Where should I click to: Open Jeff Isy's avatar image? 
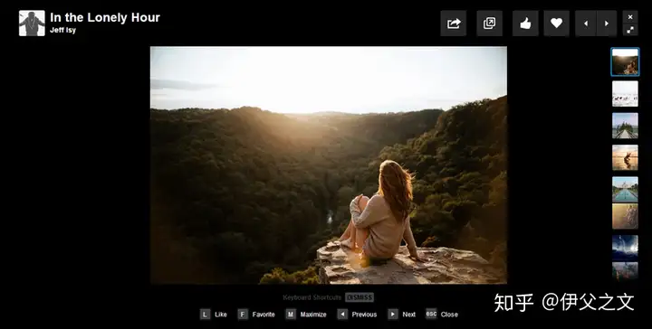[32, 23]
